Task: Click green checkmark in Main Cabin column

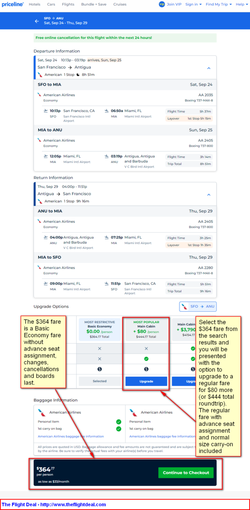Action: [146, 359]
